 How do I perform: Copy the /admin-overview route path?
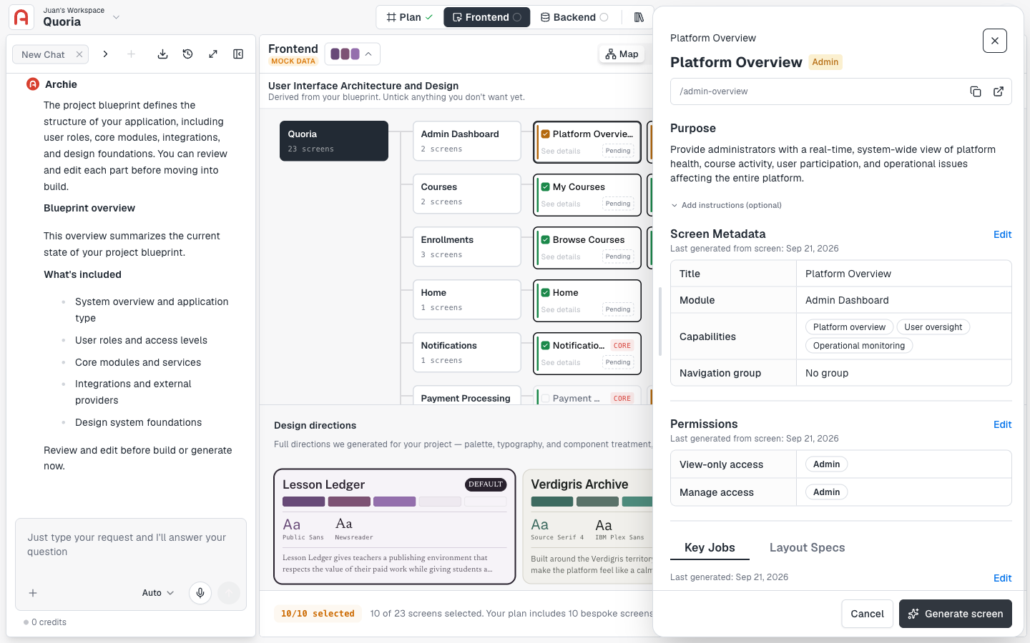point(976,91)
